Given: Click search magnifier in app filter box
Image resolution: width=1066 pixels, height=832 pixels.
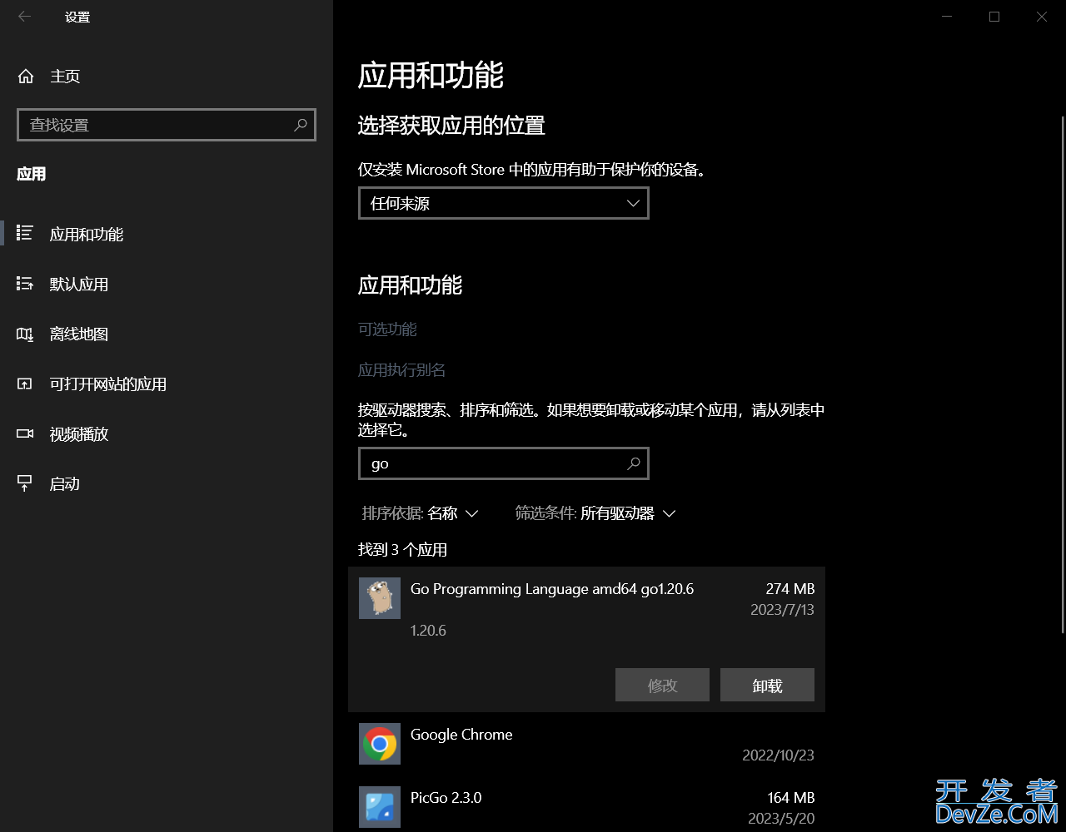Looking at the screenshot, I should [634, 463].
